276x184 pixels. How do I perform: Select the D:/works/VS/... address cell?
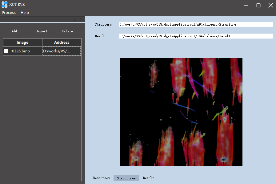point(62,51)
